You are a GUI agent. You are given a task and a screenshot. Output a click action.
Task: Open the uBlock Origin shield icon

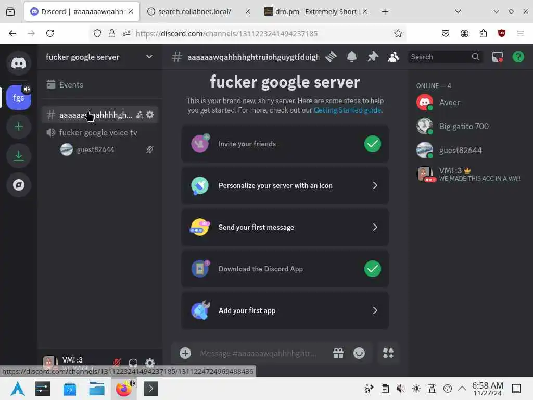tap(502, 33)
